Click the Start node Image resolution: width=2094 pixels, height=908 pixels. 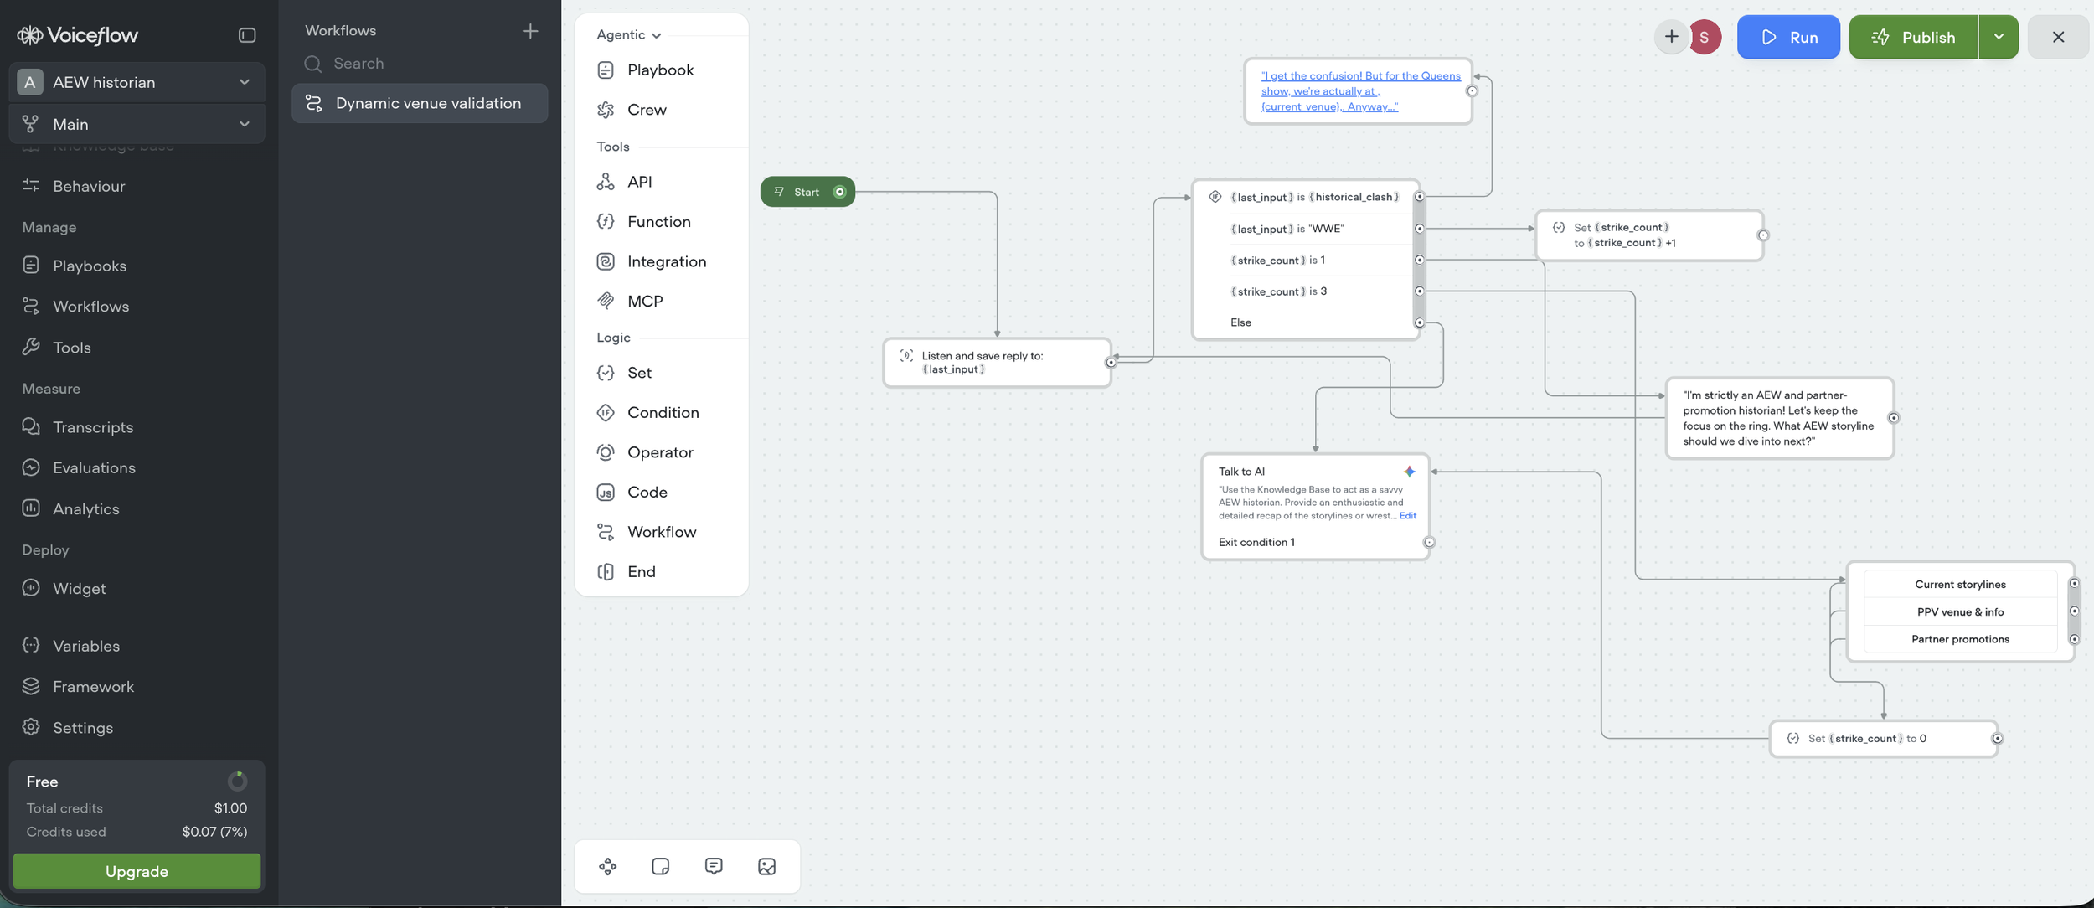coord(807,192)
